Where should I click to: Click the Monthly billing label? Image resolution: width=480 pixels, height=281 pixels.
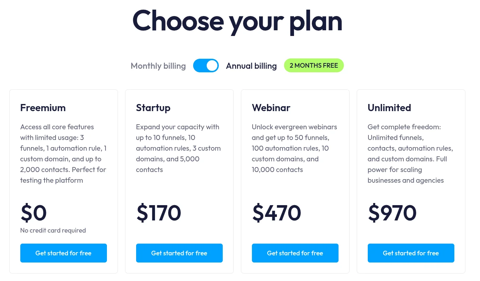(158, 66)
